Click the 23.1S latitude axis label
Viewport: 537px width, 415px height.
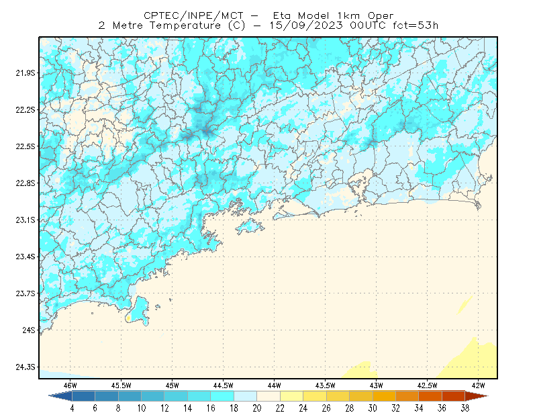26,220
